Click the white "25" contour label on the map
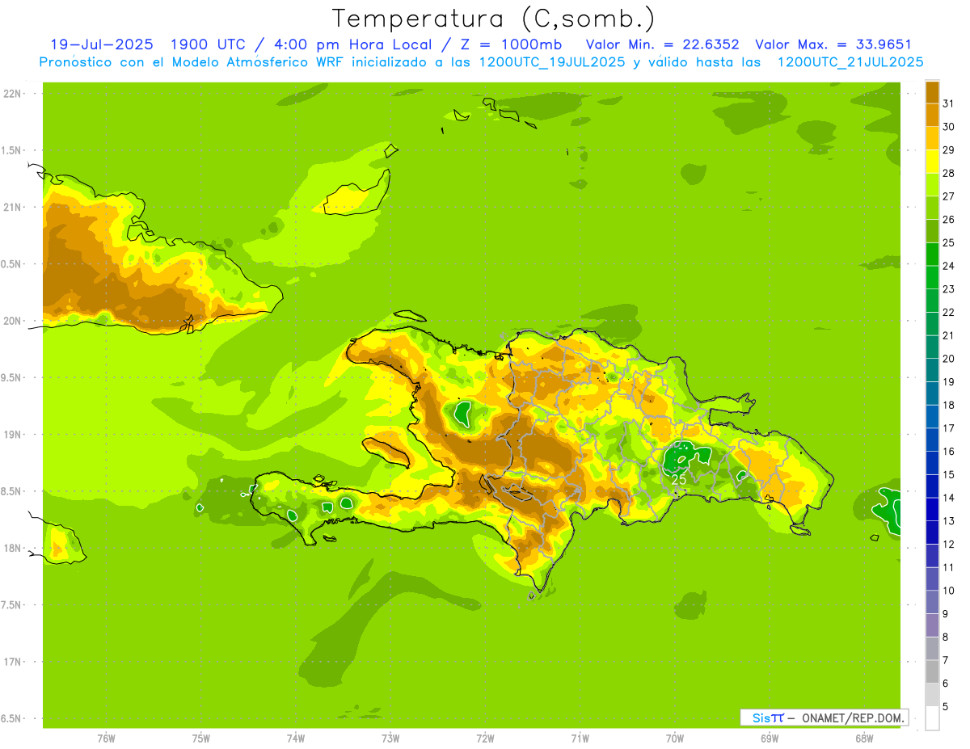970x749 pixels. click(x=679, y=480)
